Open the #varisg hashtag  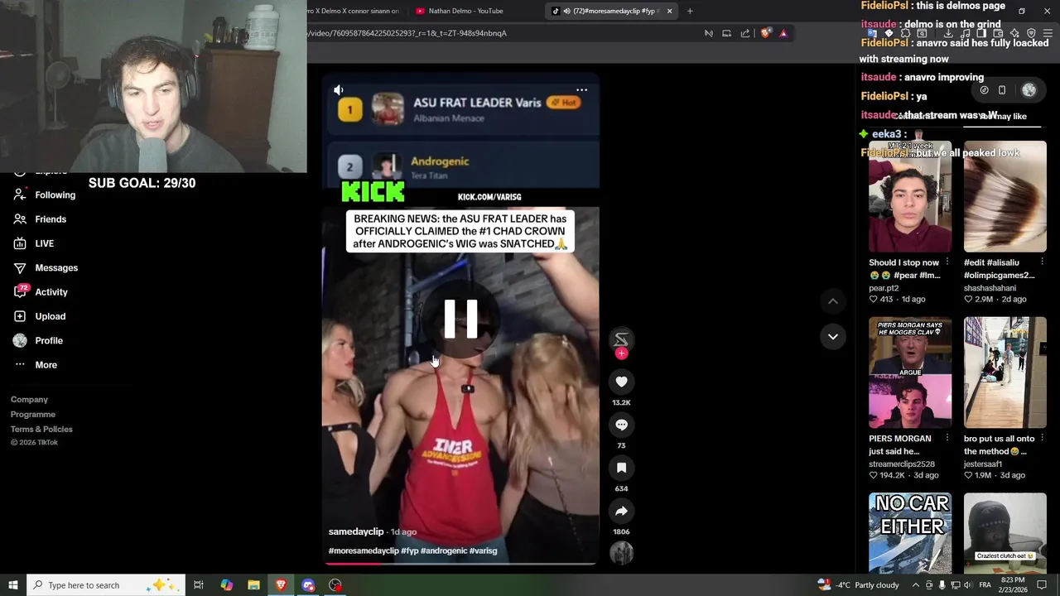[x=484, y=550]
